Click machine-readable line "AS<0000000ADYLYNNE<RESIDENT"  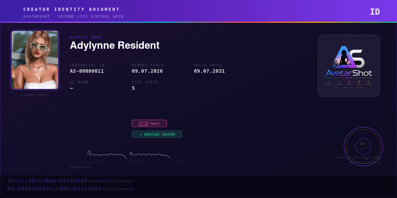click(70, 189)
